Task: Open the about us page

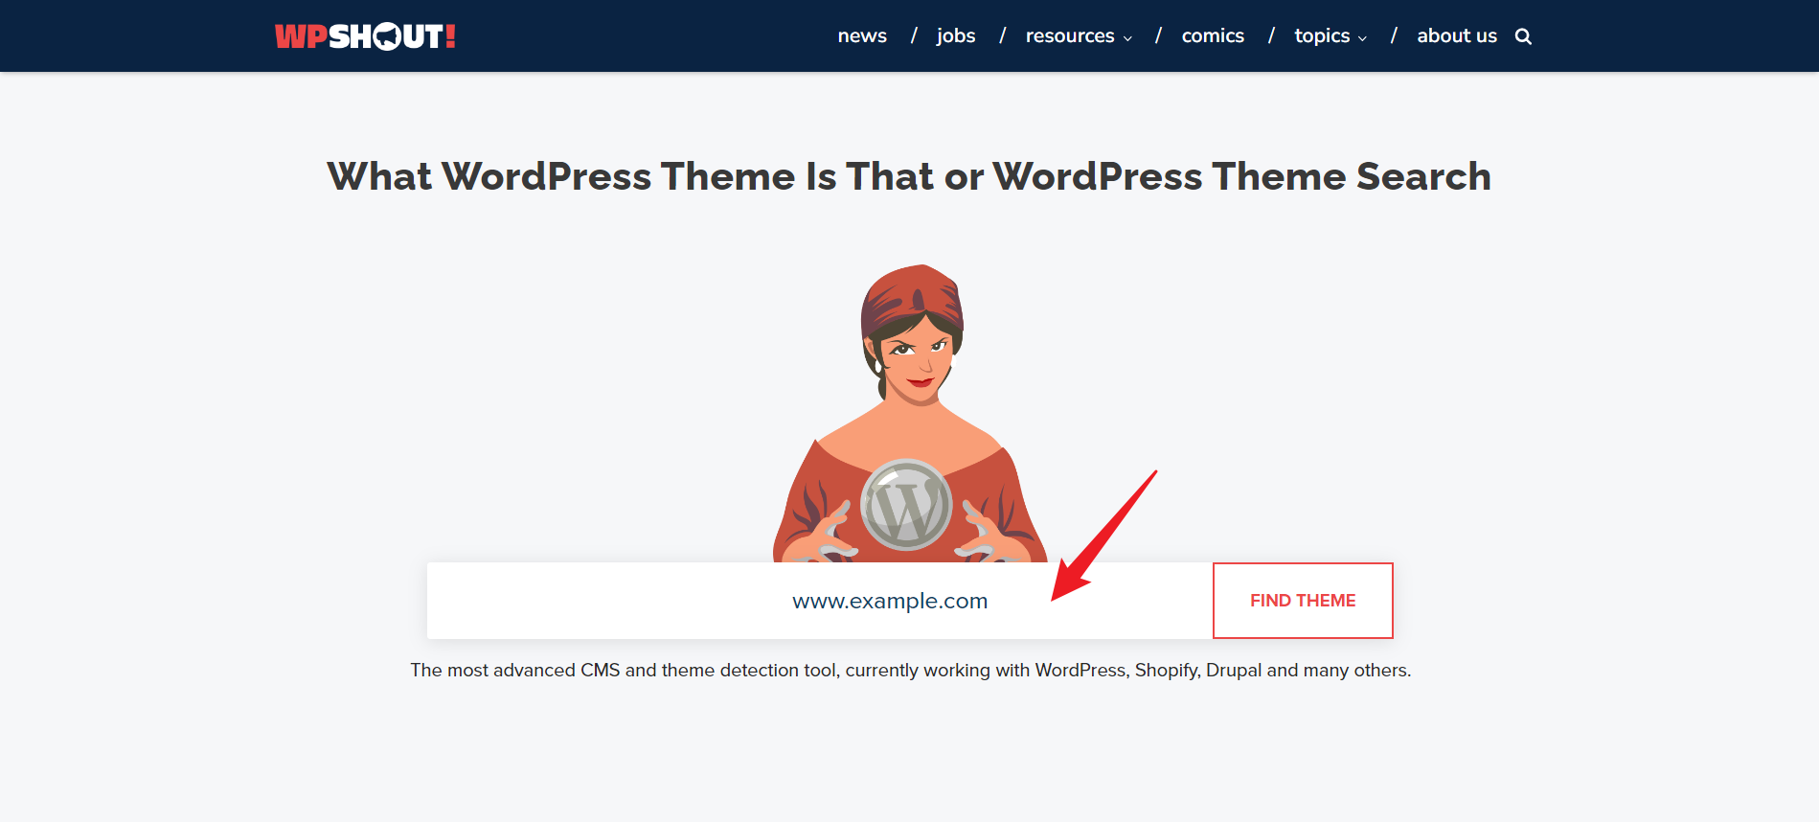Action: pos(1457,35)
